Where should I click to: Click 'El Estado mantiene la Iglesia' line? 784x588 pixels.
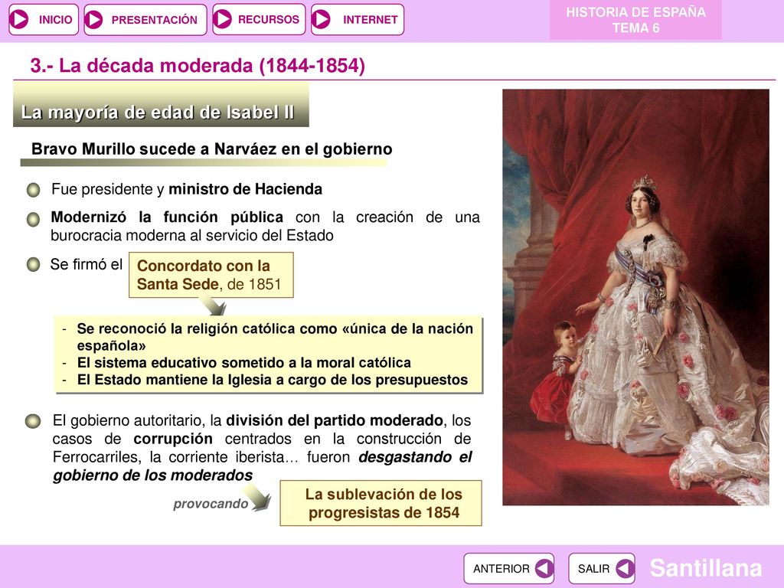[273, 380]
